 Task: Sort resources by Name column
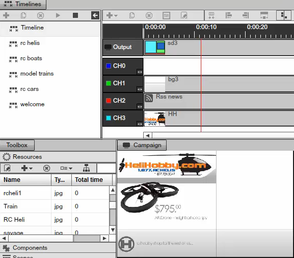[25, 180]
